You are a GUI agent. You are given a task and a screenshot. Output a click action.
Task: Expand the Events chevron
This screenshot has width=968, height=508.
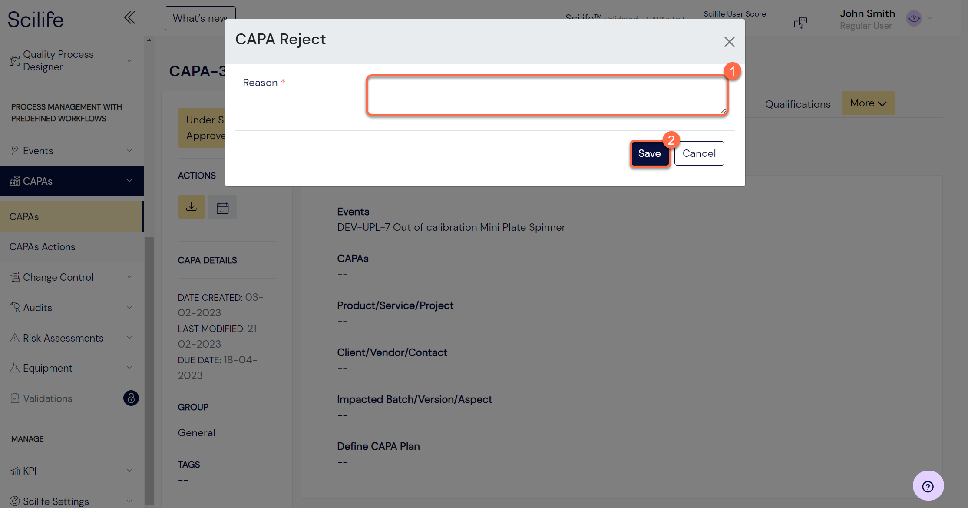tap(129, 150)
